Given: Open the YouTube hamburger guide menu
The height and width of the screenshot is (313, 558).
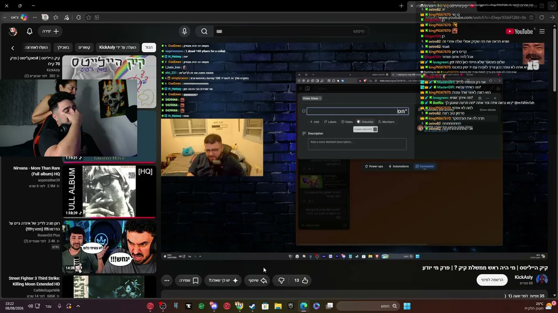Looking at the screenshot, I should pos(542,31).
